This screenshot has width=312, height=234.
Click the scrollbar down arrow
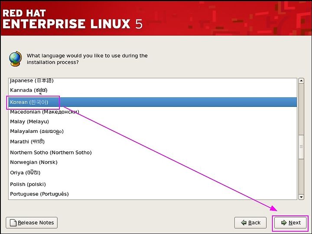coord(301,197)
